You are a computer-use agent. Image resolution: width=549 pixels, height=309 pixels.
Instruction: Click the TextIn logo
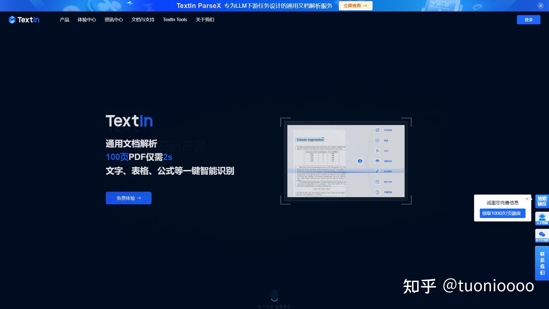24,19
